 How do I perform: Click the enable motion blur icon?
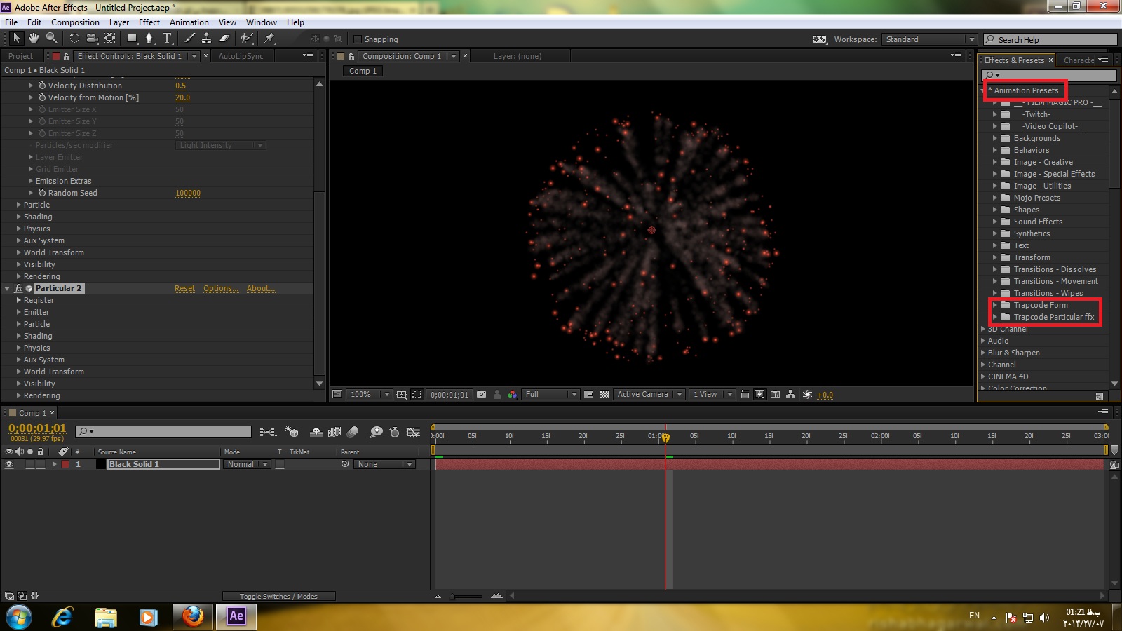point(353,433)
